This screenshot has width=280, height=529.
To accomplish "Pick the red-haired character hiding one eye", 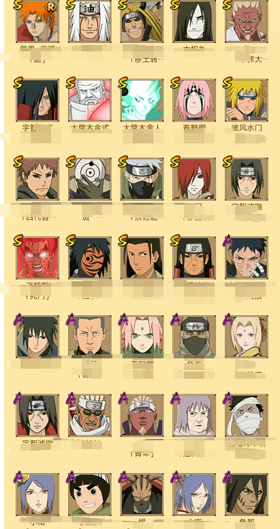I will point(194,179).
